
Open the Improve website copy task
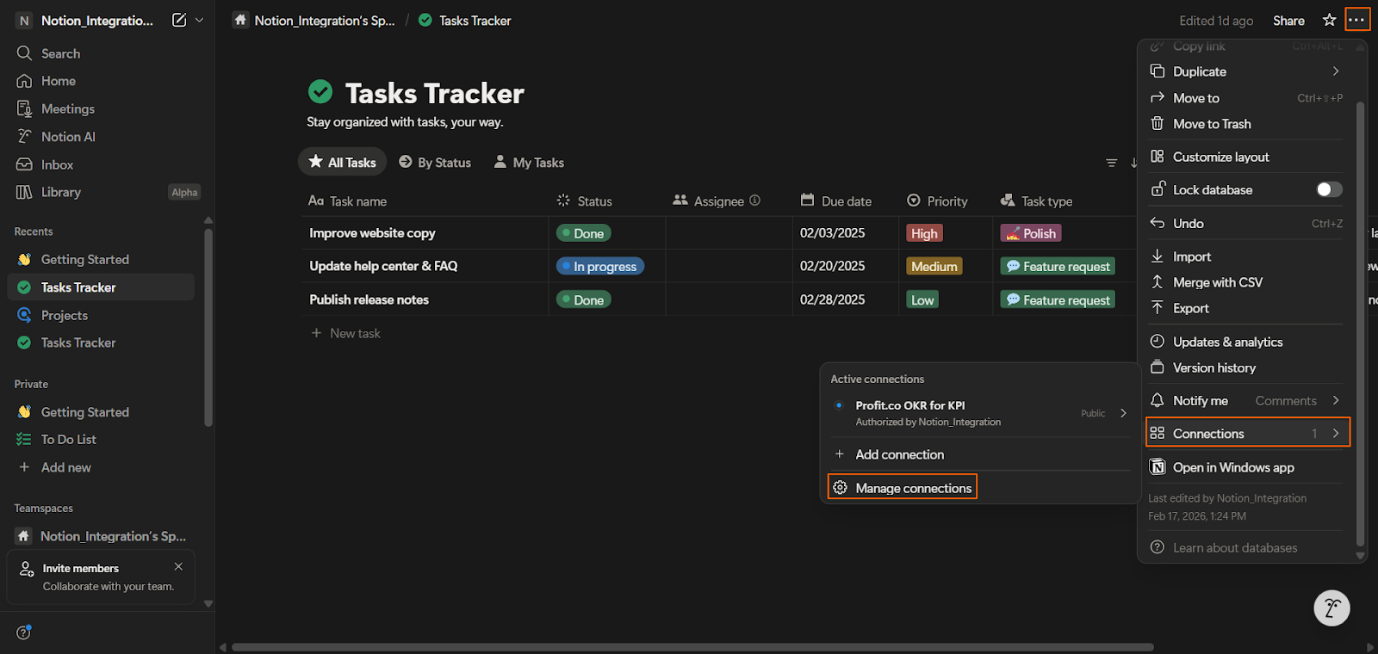click(x=372, y=233)
